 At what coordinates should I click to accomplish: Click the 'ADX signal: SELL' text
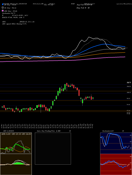[x=9, y=24]
